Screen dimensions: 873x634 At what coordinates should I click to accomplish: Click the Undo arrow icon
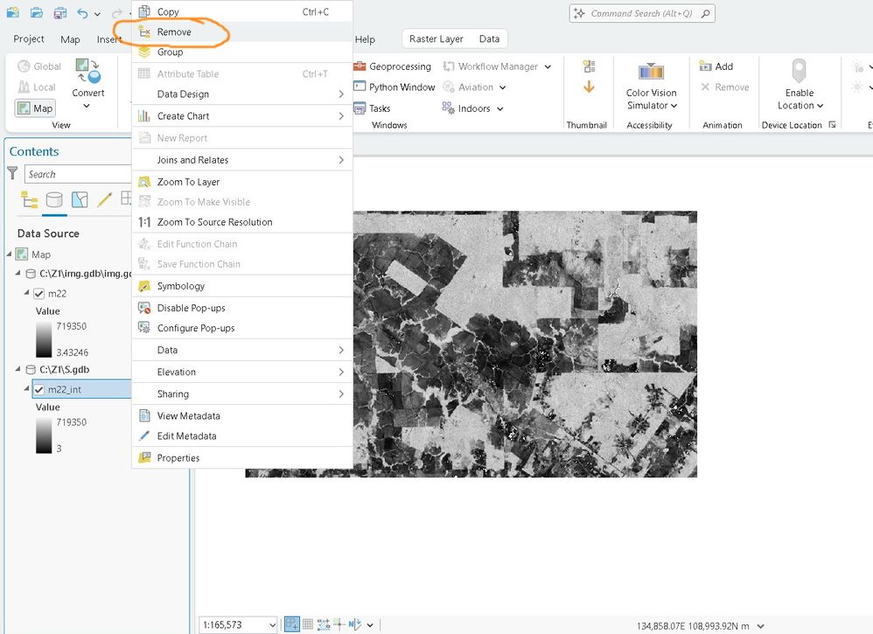[x=82, y=13]
